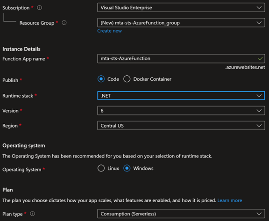Choose Linux as the operating system
Image resolution: width=269 pixels, height=221 pixels.
[101, 168]
